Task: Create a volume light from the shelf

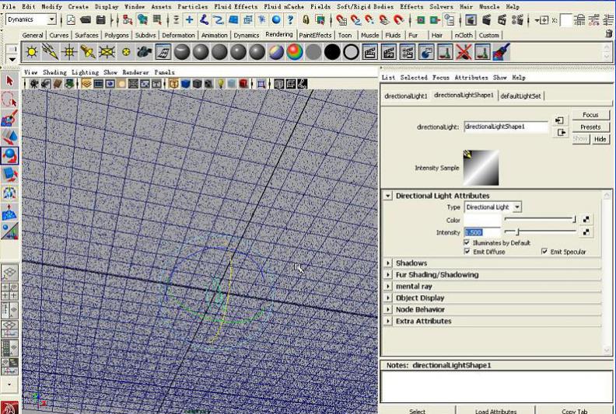Action: [x=126, y=52]
